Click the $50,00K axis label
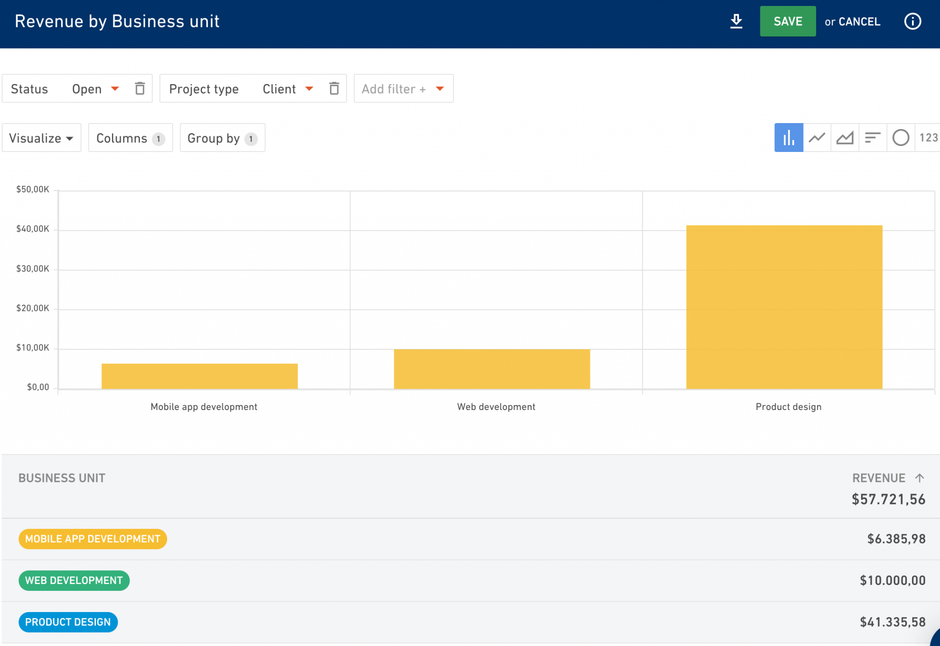Viewport: 940px width, 646px height. pos(33,189)
